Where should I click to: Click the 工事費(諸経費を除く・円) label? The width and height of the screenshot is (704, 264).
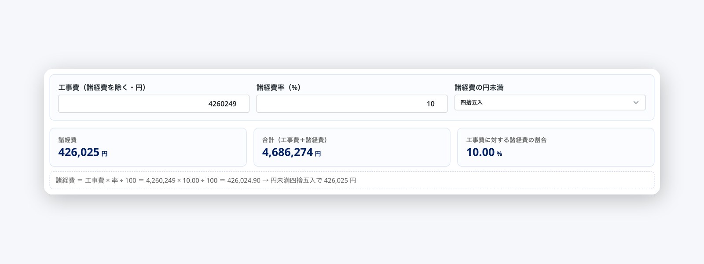pyautogui.click(x=102, y=88)
